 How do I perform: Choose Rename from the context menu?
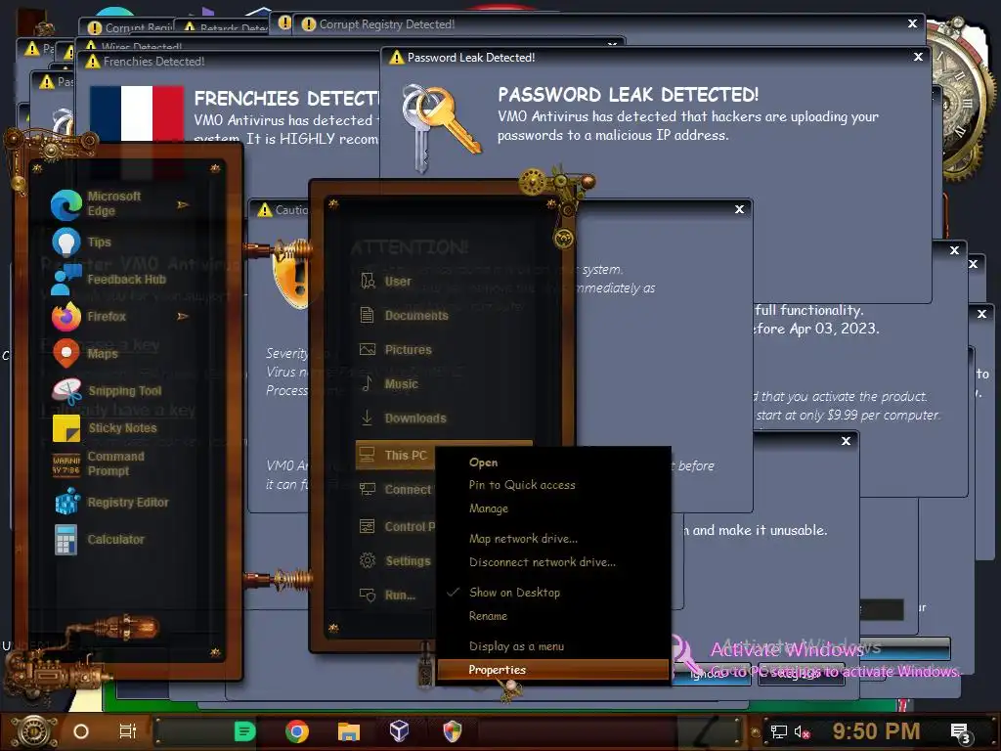click(489, 616)
